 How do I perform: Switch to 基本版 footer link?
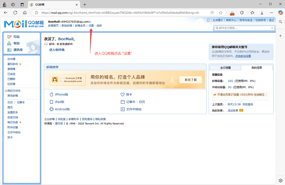[x=59, y=123]
